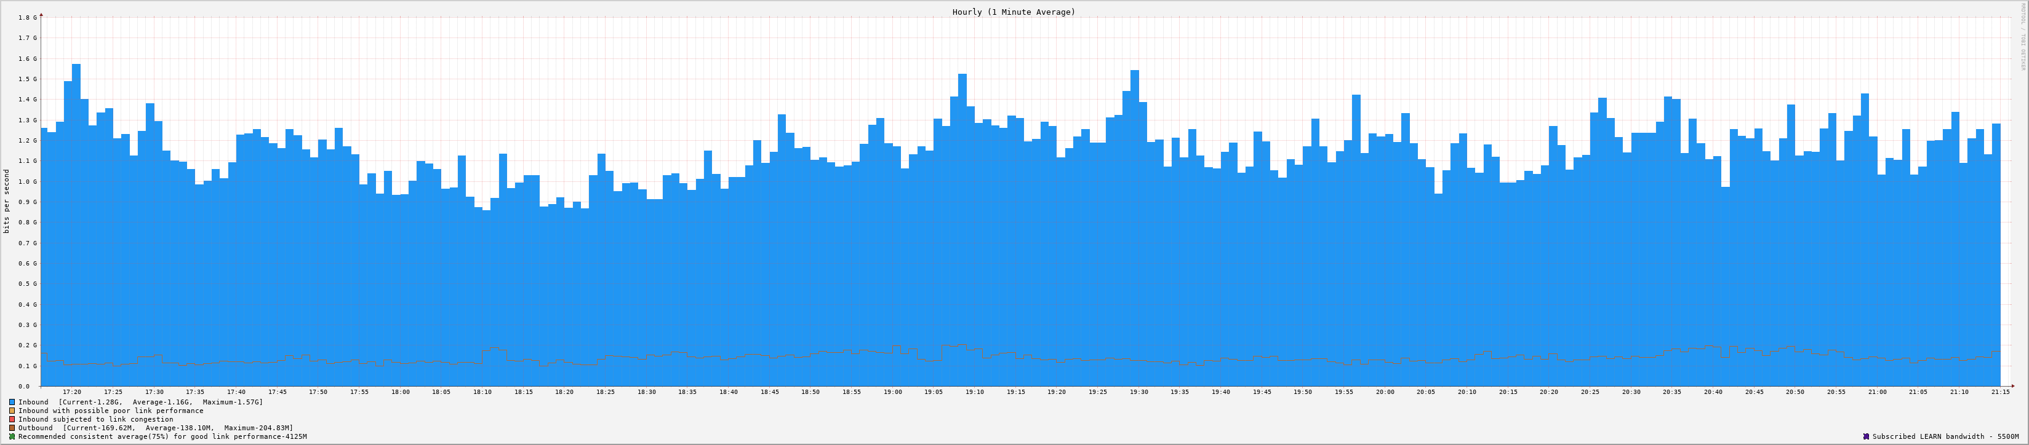
Task: Click the blue Inbound legend swatch
Action: coord(12,402)
